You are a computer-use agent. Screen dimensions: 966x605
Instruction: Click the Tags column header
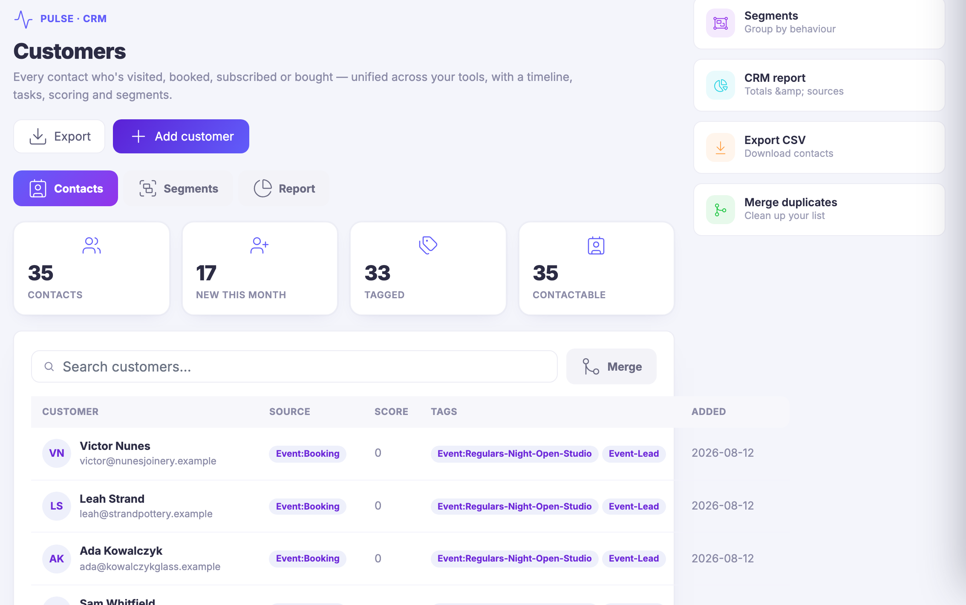pyautogui.click(x=444, y=412)
